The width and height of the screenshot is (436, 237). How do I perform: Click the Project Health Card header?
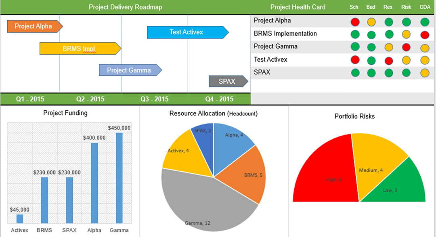298,7
